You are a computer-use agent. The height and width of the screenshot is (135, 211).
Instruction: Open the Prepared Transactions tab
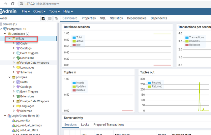pyautogui.click(x=109, y=124)
